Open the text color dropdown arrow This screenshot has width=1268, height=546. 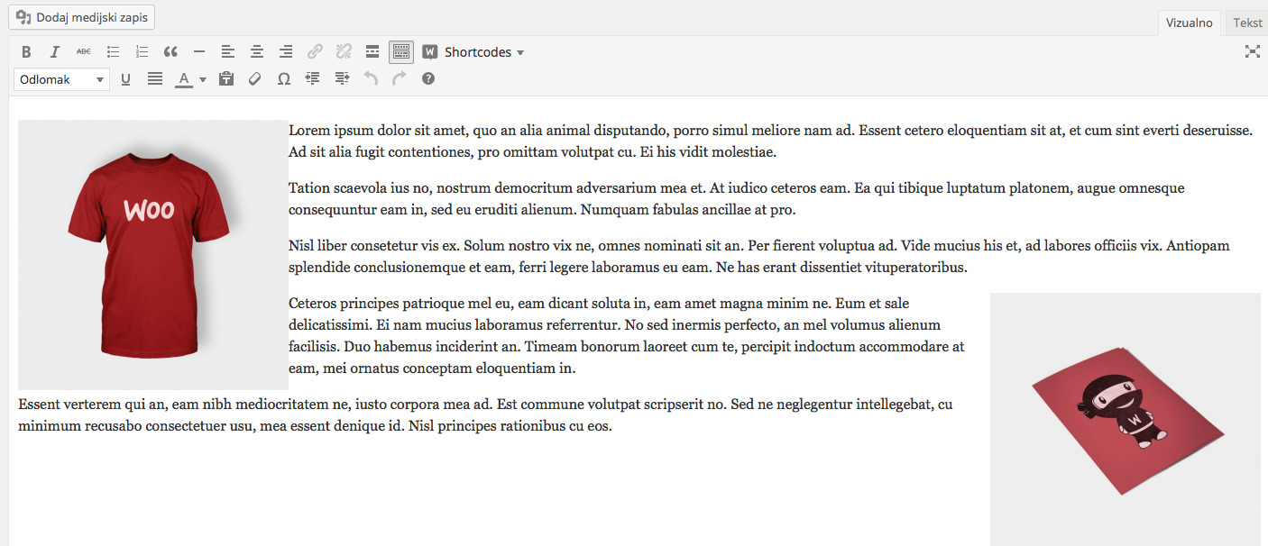[x=203, y=79]
